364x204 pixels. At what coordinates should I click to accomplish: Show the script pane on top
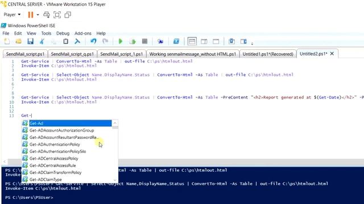(x=192, y=41)
